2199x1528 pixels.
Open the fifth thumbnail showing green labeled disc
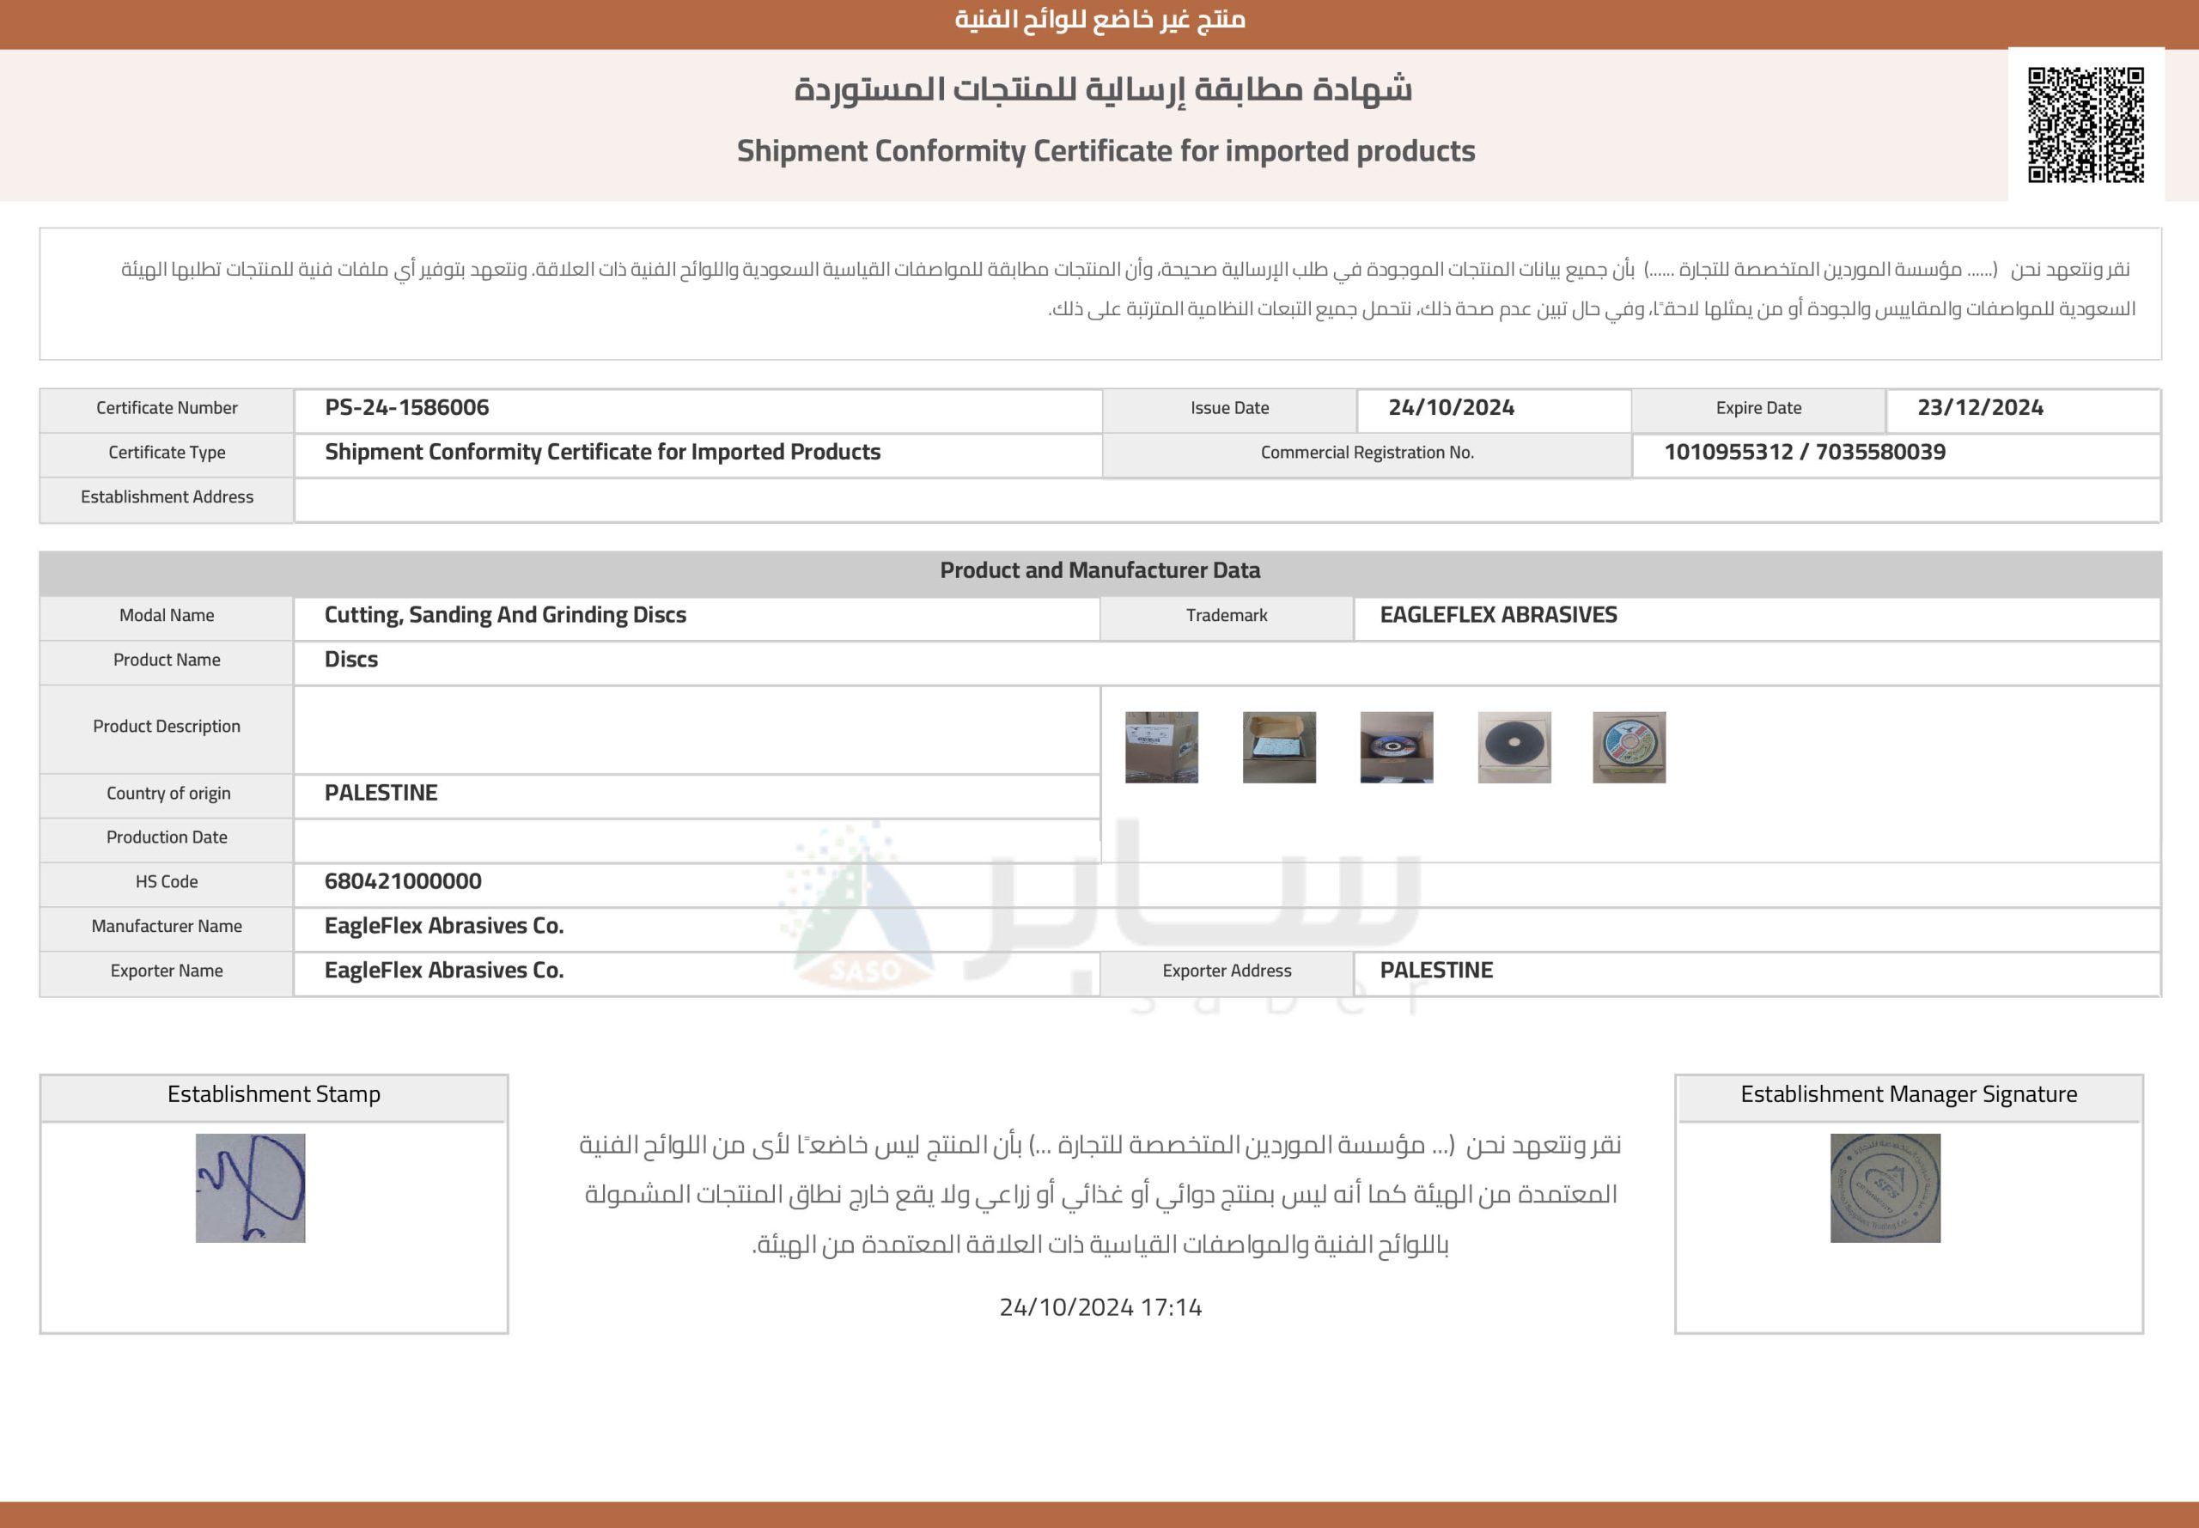click(1629, 746)
